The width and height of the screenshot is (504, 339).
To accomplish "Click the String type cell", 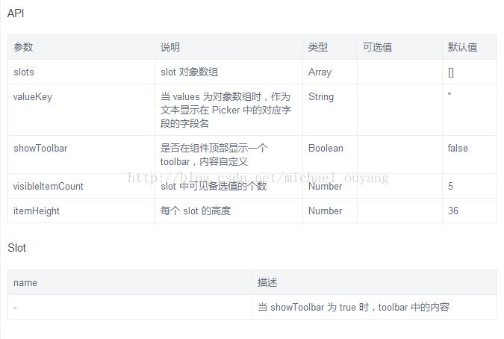I will 321,97.
